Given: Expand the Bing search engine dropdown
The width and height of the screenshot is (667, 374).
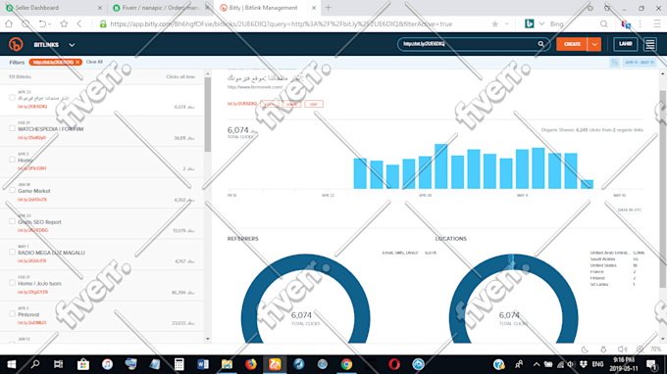Looking at the screenshot, I should pyautogui.click(x=541, y=24).
